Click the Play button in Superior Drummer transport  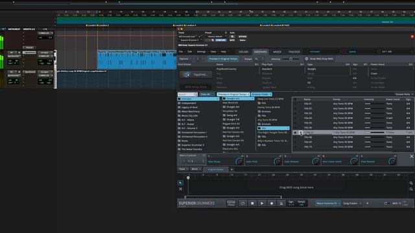pyautogui.click(x=262, y=203)
